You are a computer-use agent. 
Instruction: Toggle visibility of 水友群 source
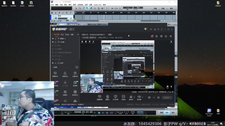pos(53,42)
